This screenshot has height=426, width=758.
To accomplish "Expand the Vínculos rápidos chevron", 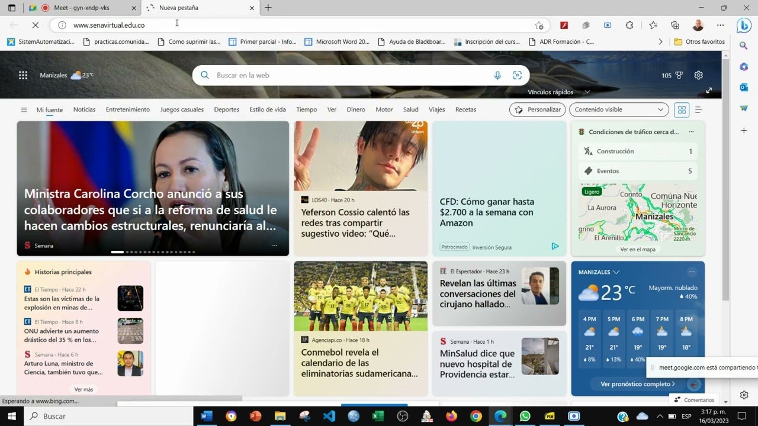I will (587, 92).
